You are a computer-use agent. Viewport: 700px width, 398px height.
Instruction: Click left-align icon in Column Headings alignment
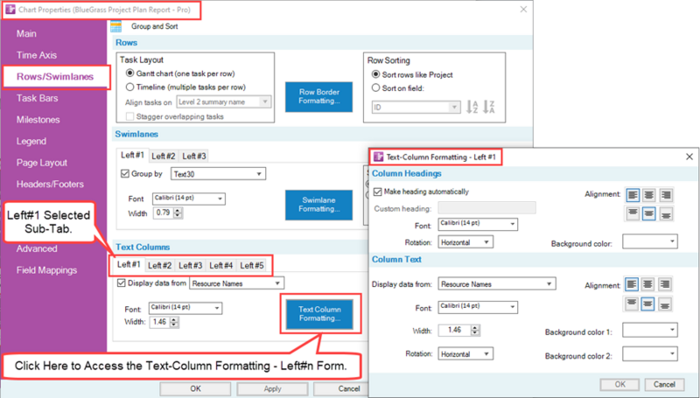click(633, 195)
